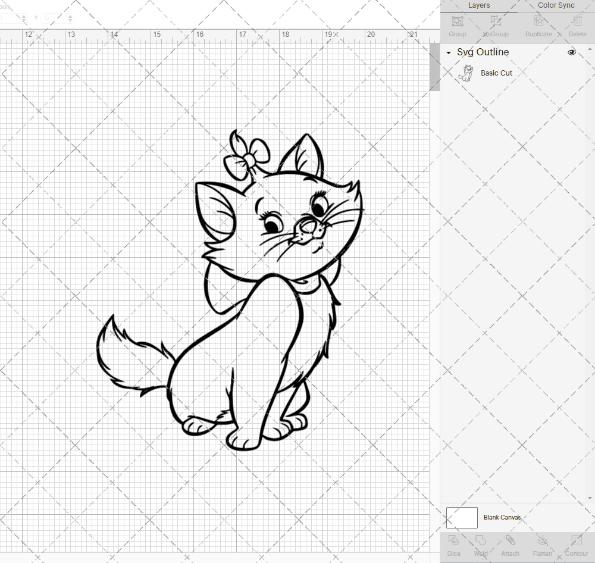Click the Blank Canvas color swatch

click(462, 517)
